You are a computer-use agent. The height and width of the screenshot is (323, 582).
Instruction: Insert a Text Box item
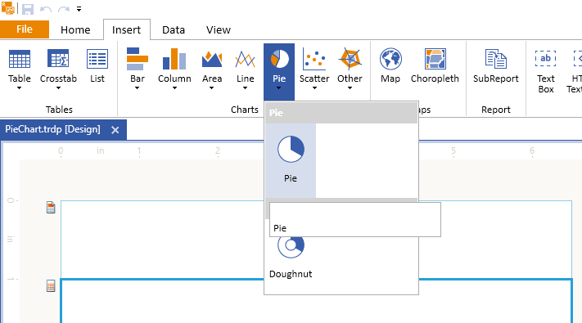[546, 72]
